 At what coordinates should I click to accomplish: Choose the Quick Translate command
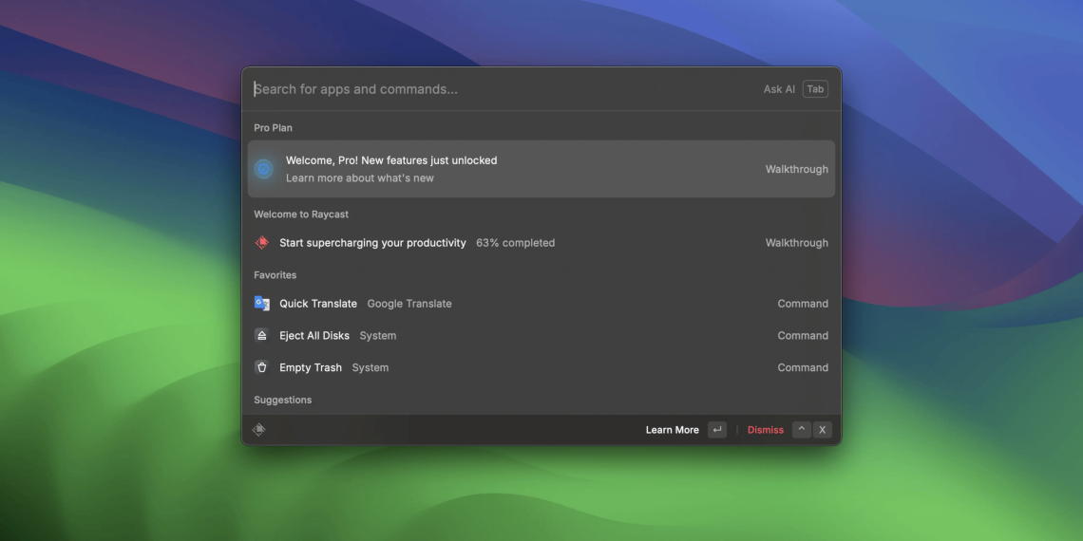pos(318,304)
